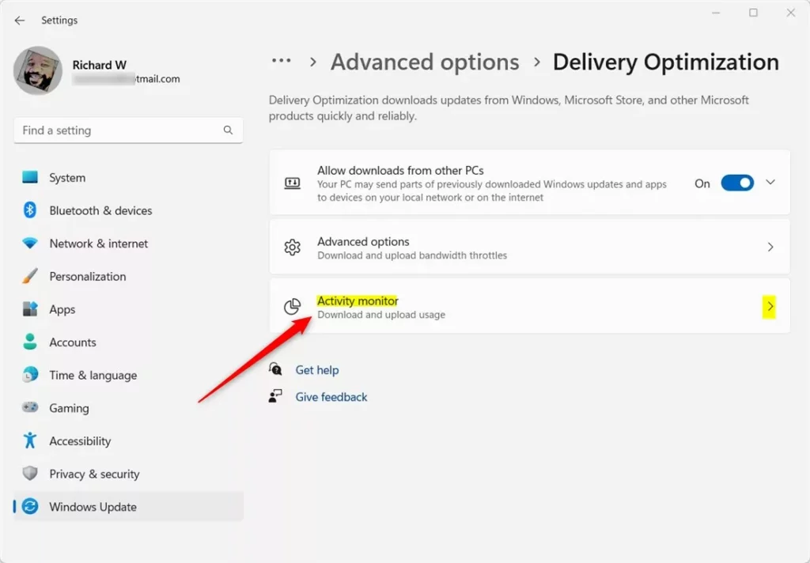
Task: Click the Find a setting search box
Action: [x=128, y=130]
